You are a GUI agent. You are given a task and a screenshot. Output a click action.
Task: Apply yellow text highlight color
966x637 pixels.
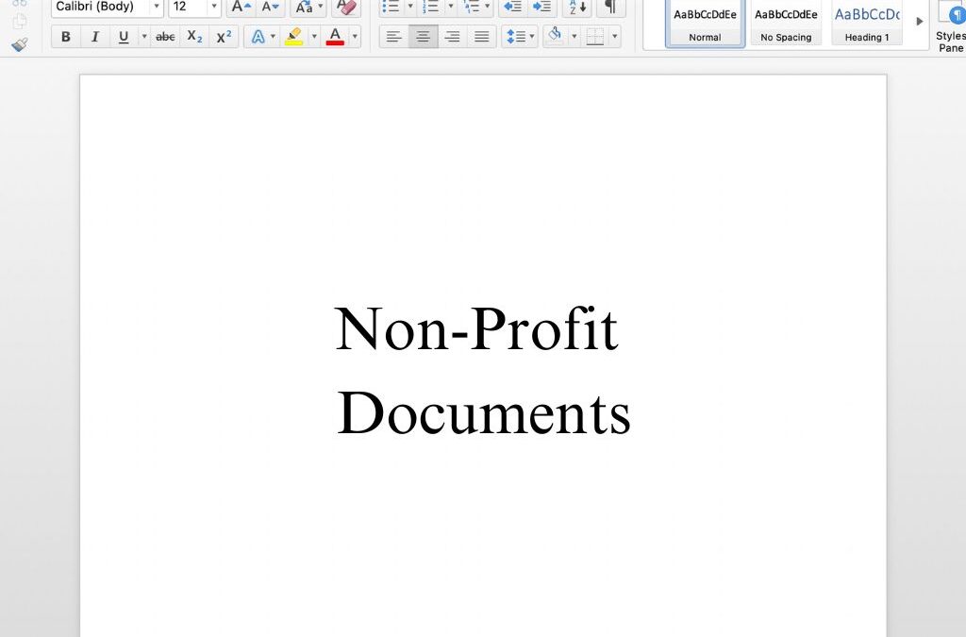pyautogui.click(x=294, y=37)
